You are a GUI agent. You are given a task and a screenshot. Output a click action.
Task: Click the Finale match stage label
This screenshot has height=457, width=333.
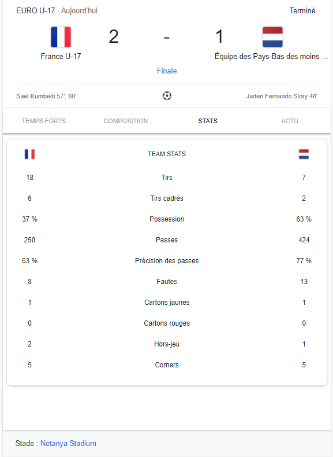tap(167, 71)
